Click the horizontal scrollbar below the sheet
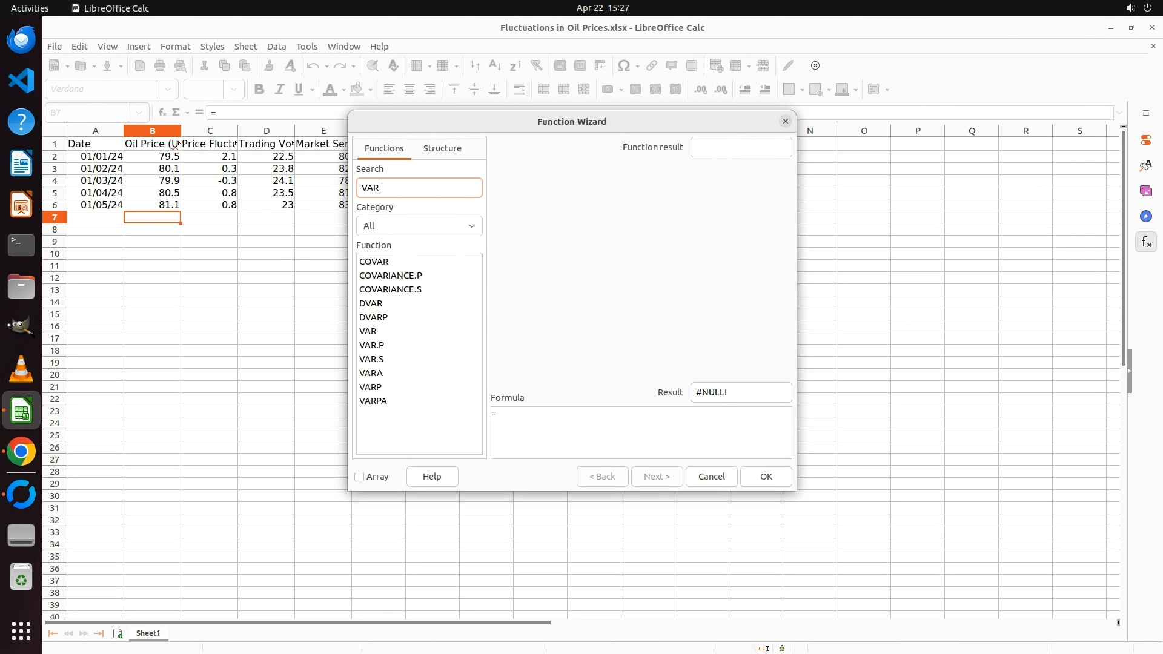This screenshot has height=654, width=1163. (298, 623)
